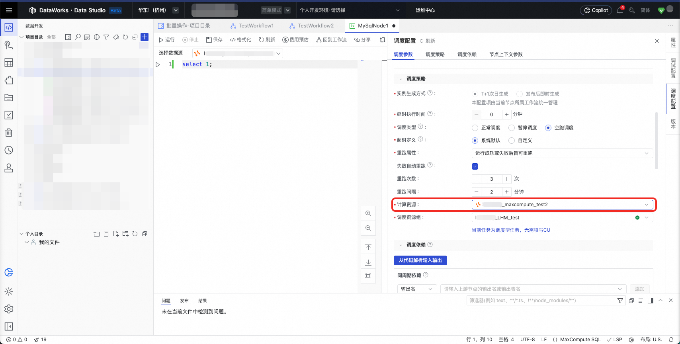The width and height of the screenshot is (680, 344).
Task: Open Copilot assistant
Action: point(596,10)
